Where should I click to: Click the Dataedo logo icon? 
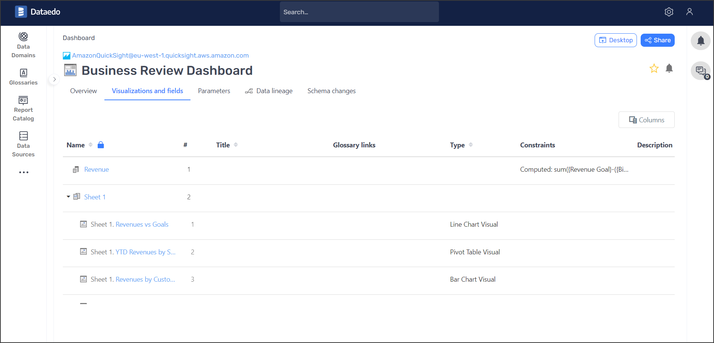[21, 12]
